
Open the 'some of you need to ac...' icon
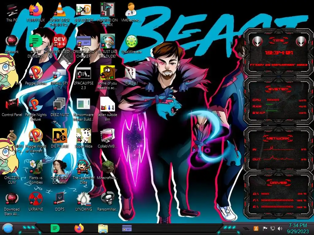point(107,78)
